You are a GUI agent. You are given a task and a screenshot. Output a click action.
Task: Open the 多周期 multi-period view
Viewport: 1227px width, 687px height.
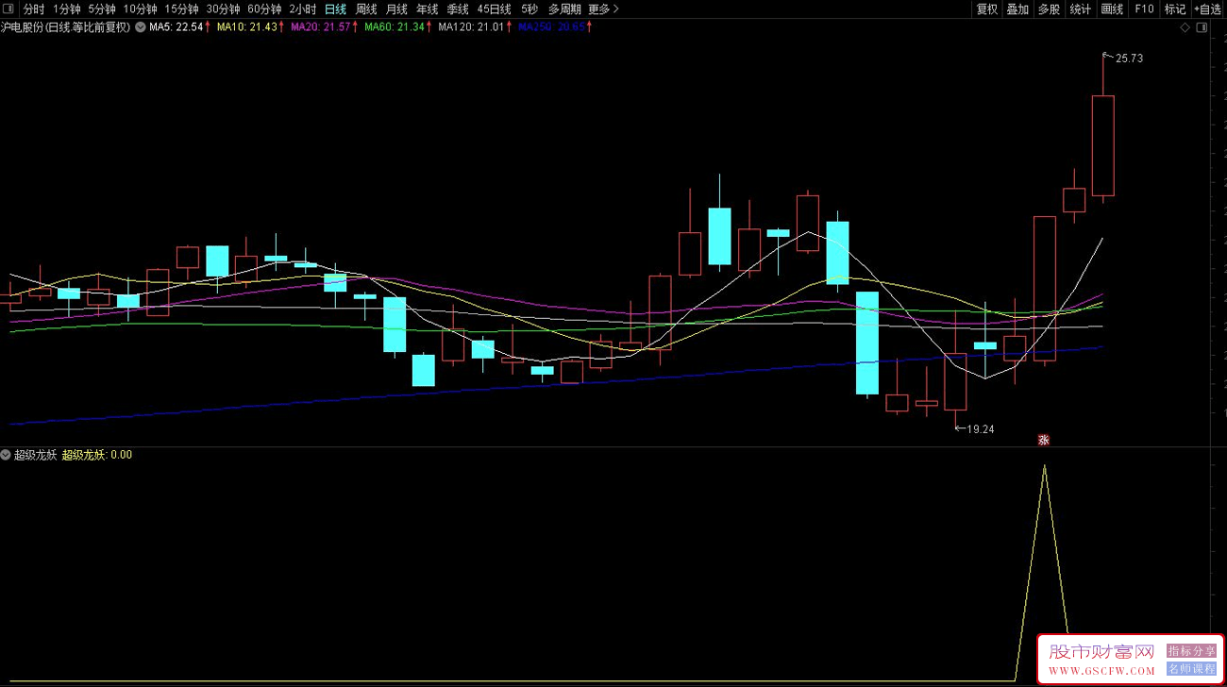pos(564,8)
